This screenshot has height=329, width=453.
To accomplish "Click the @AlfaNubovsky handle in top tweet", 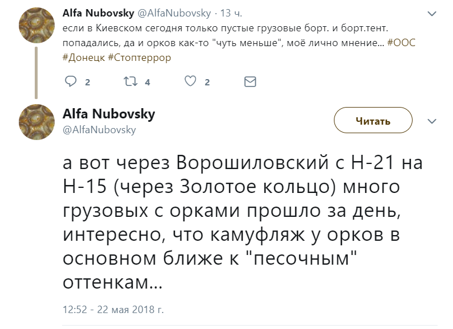I will [174, 13].
